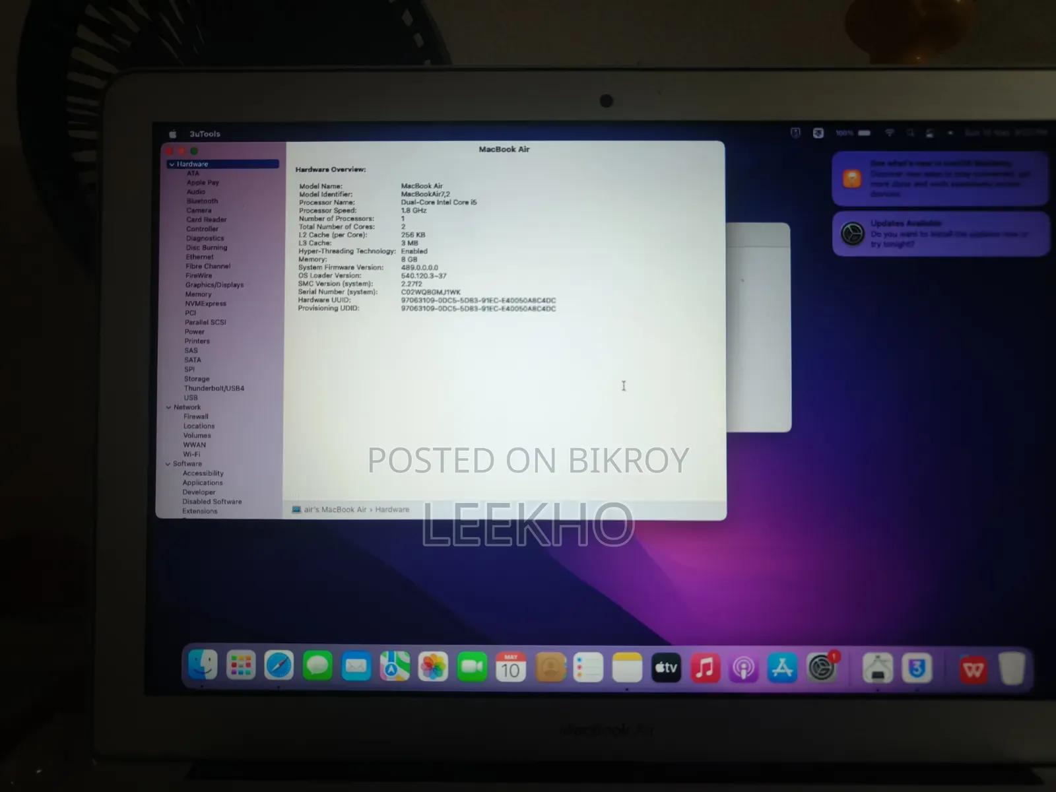Image resolution: width=1056 pixels, height=792 pixels.
Task: Select Audio in the sidebar
Action: pos(196,192)
